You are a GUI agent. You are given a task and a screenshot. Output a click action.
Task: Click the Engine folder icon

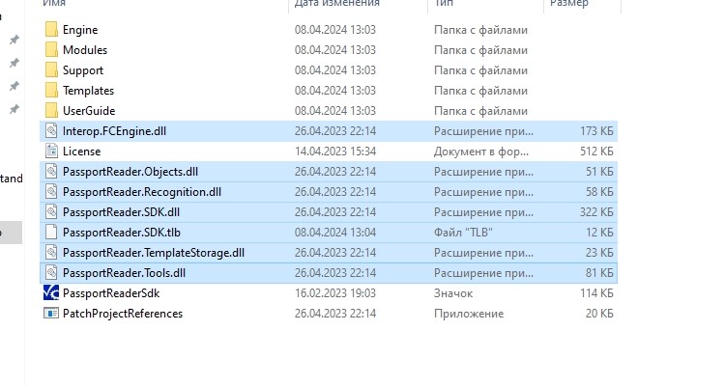[51, 30]
